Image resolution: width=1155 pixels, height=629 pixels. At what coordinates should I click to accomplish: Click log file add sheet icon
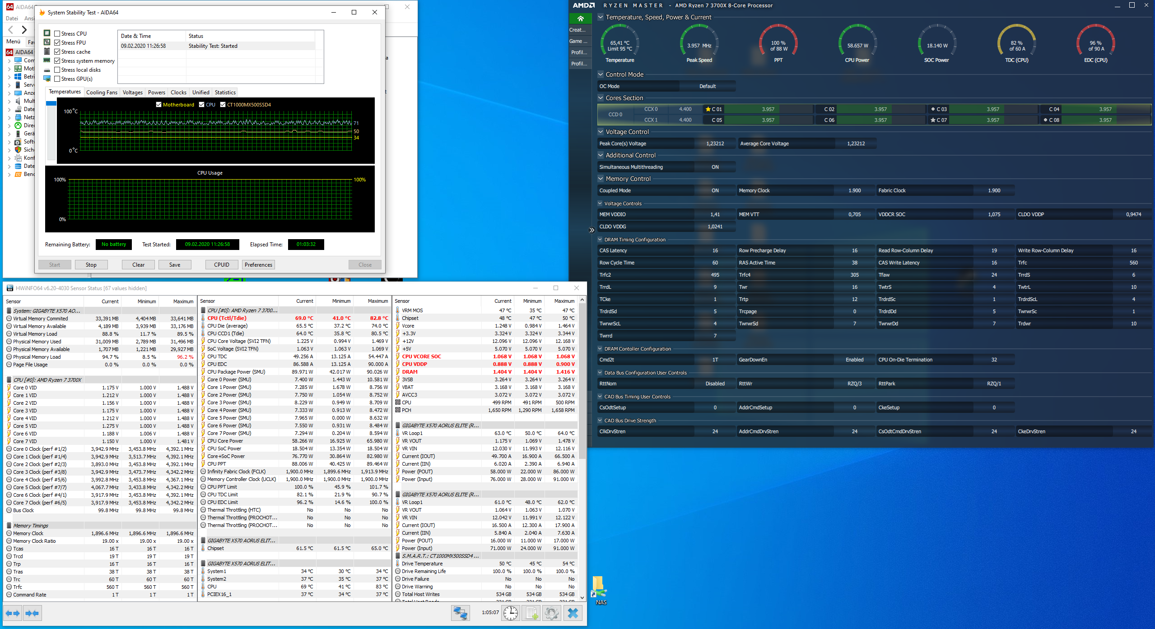(531, 613)
